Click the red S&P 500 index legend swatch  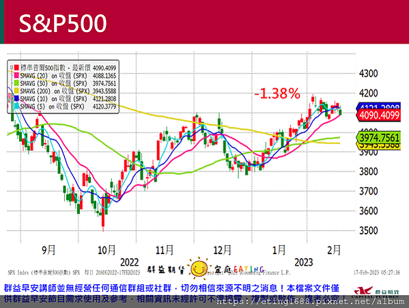[x=16, y=68]
